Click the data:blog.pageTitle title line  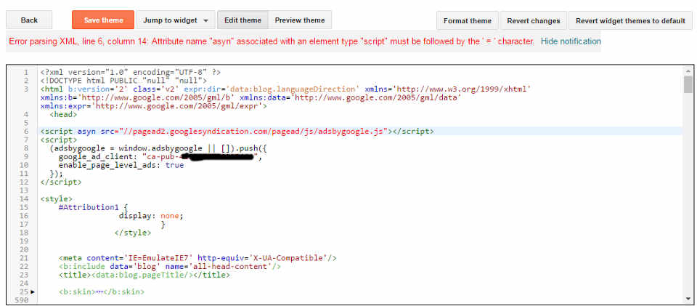pos(144,275)
